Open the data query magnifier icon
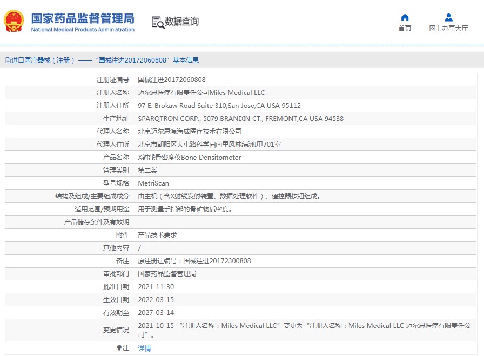Screen dimensions: 484x356 tap(158, 23)
